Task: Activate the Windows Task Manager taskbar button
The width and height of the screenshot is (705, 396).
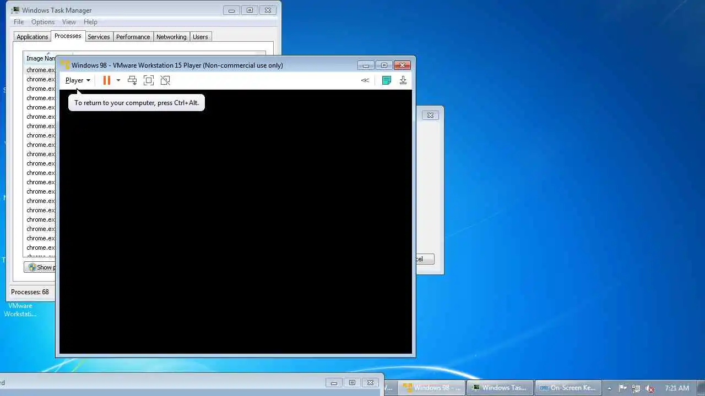Action: coord(500,388)
